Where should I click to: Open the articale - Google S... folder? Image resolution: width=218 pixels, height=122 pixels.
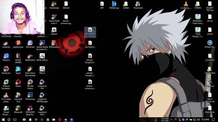tap(90, 72)
